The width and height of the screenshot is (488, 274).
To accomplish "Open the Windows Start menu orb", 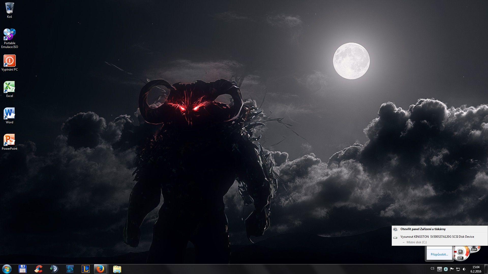I will click(x=7, y=269).
